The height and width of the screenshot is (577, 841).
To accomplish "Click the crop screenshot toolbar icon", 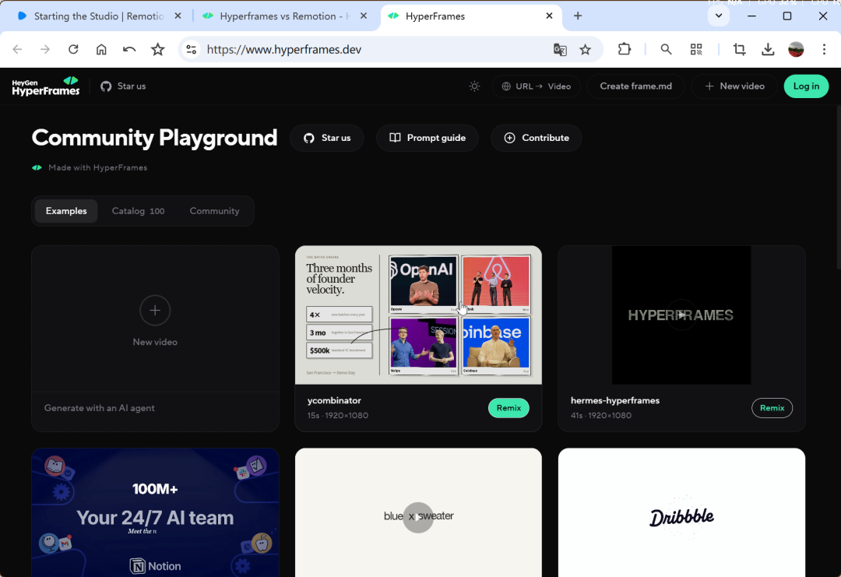I will (740, 49).
